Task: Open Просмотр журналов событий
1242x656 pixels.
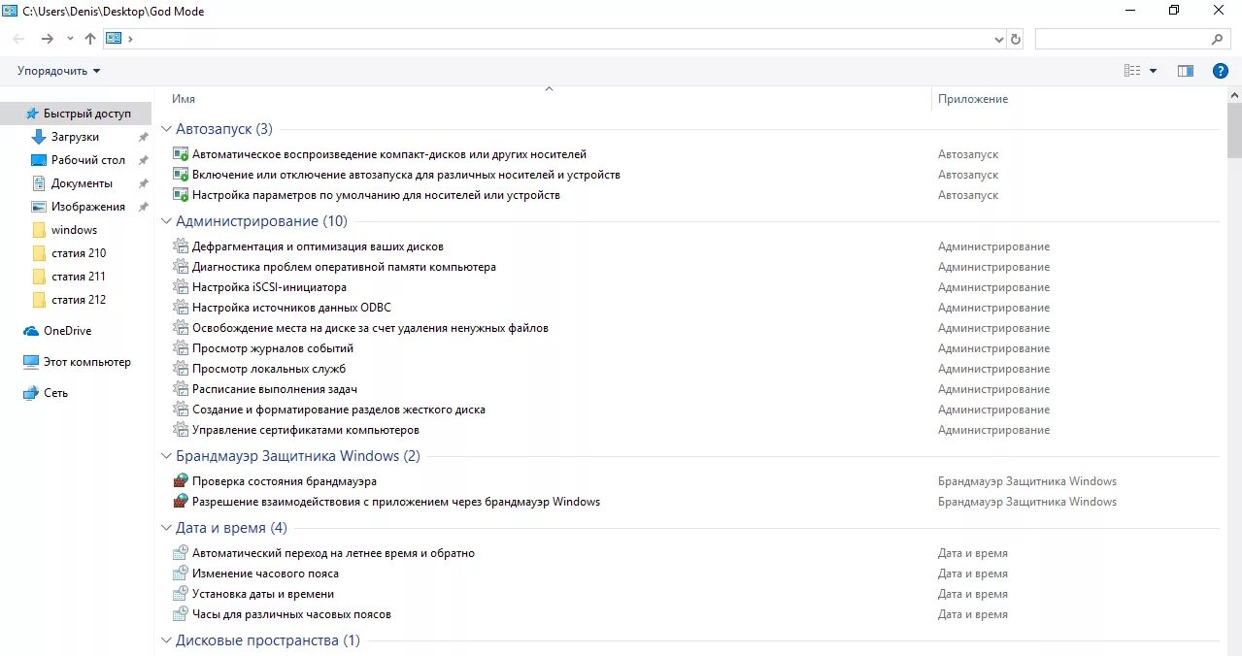Action: pyautogui.click(x=273, y=348)
